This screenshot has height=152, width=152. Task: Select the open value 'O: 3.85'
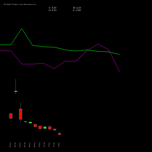click(53, 10)
